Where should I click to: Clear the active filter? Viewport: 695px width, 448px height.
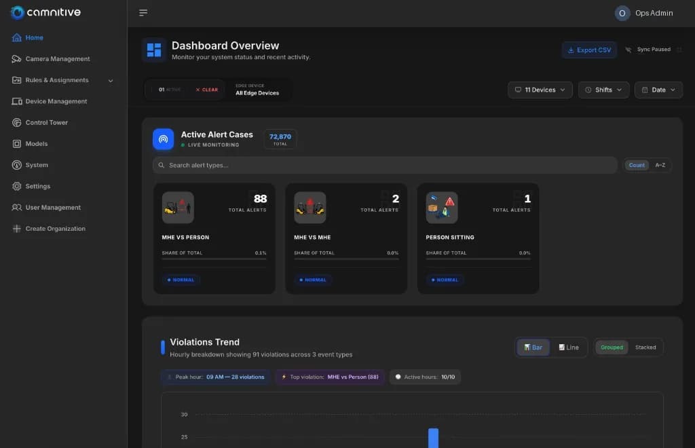pyautogui.click(x=207, y=90)
